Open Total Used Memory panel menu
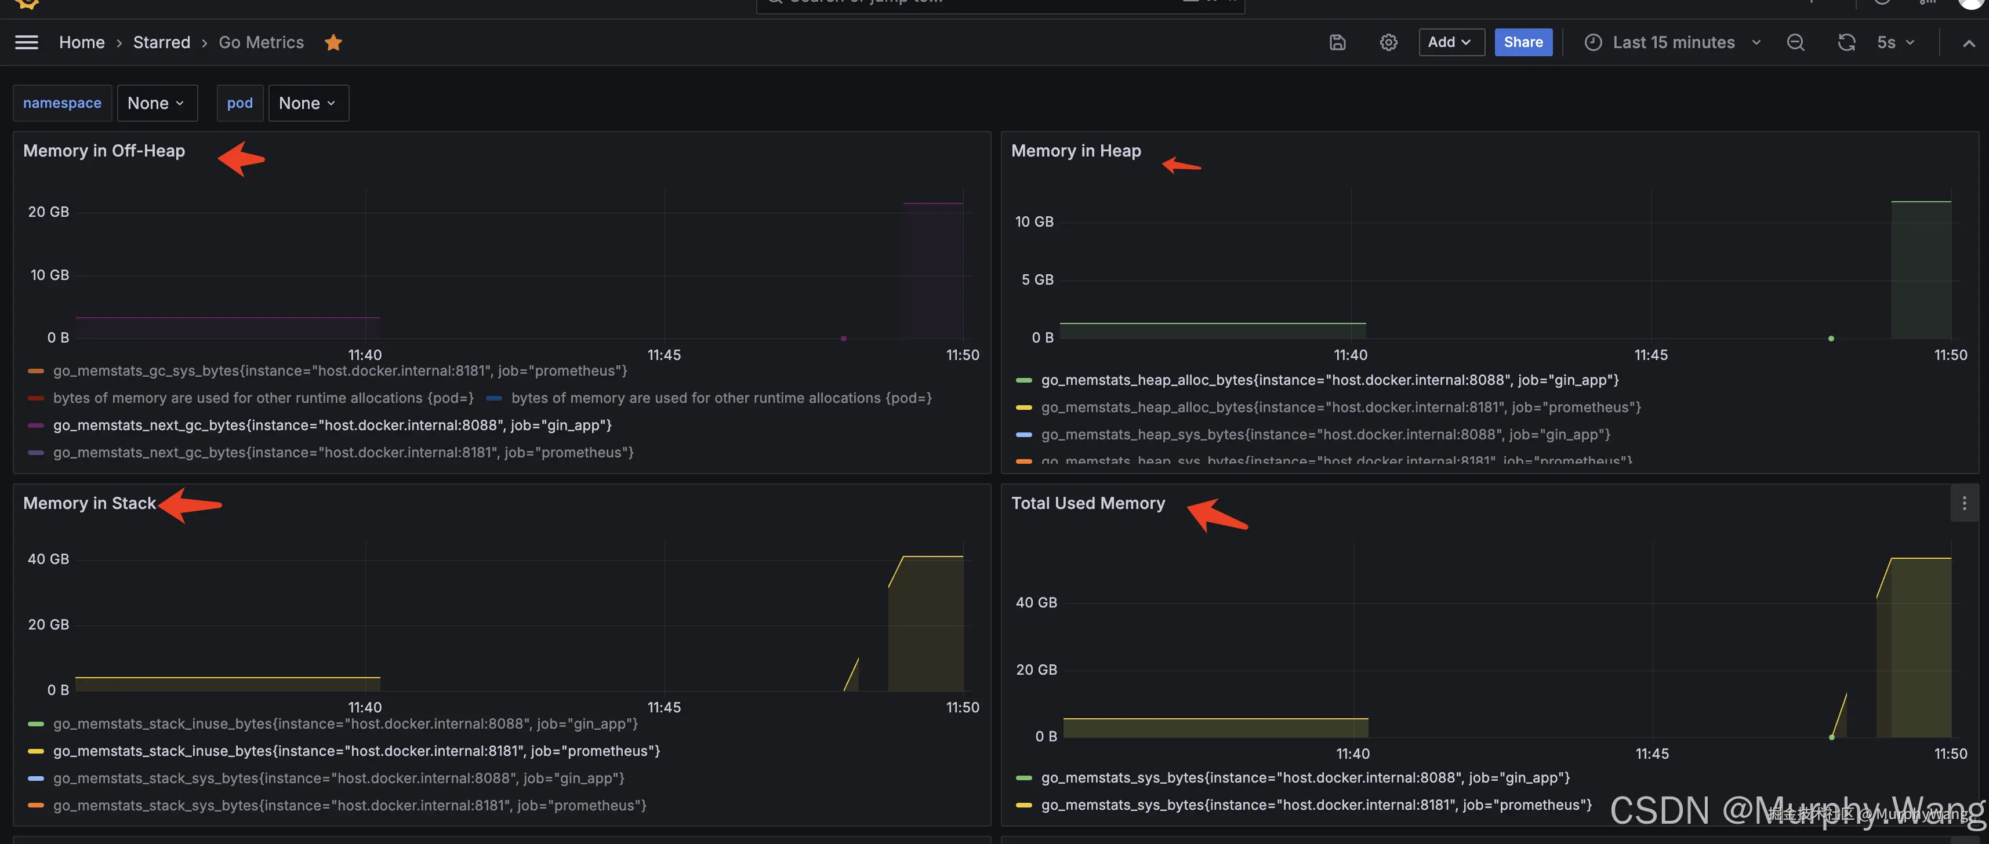The width and height of the screenshot is (1989, 844). point(1963,504)
